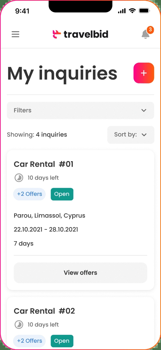Image resolution: width=161 pixels, height=350 pixels.
Task: Tap the Filters chevron arrow
Action: [144, 110]
